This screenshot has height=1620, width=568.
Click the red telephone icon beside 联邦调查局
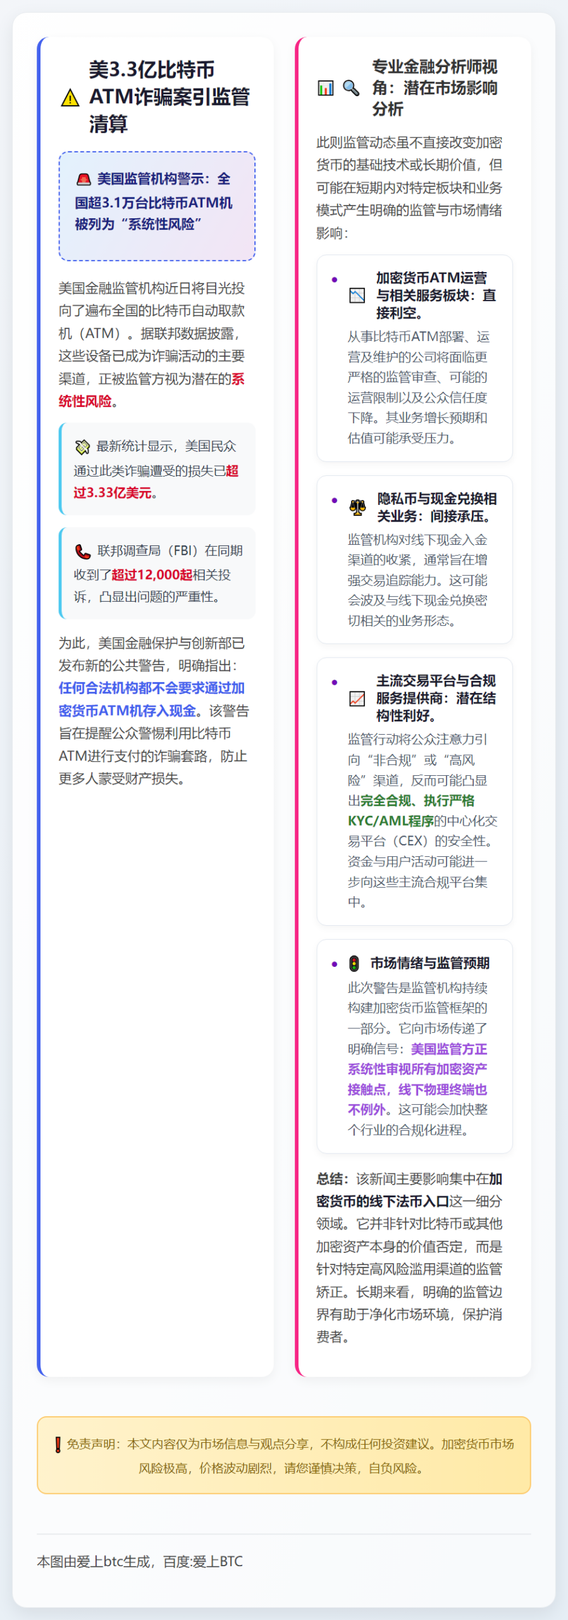tap(83, 551)
